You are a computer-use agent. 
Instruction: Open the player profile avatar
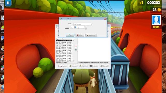pyautogui.click(x=156, y=20)
